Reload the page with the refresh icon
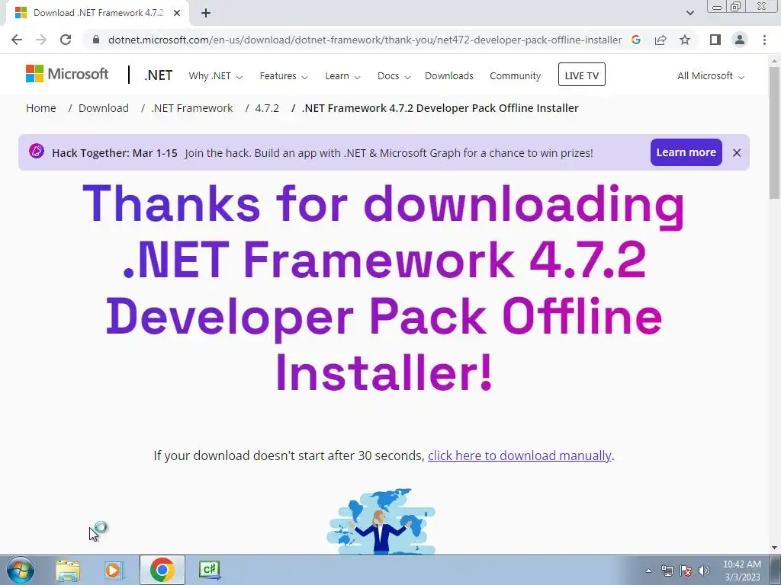This screenshot has height=585, width=781. coord(66,40)
